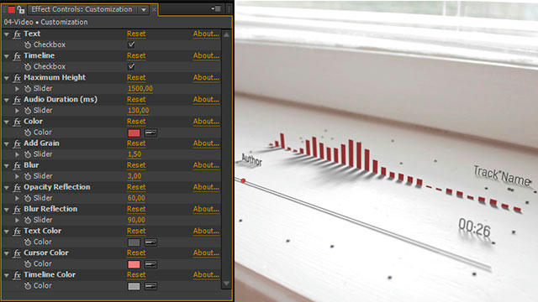Open the Effect Controls panel options menu
538x302 pixels.
coord(216,8)
